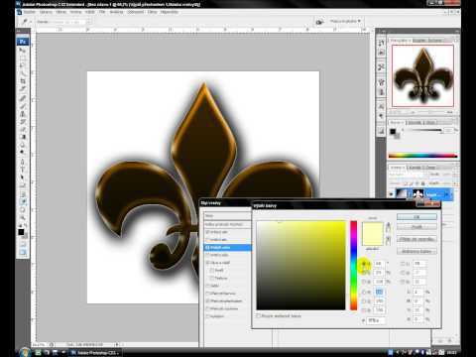This screenshot has width=476, height=357.
Task: Pick a color in the large color field
Action: (300, 266)
